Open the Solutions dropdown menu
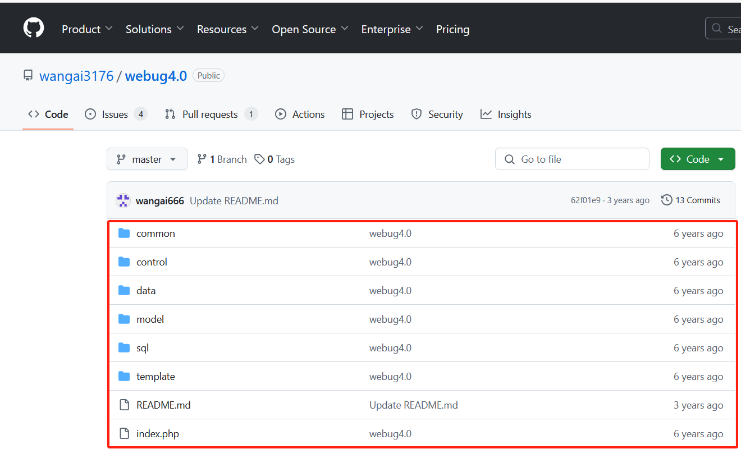Image resolution: width=741 pixels, height=458 pixels. pos(155,29)
